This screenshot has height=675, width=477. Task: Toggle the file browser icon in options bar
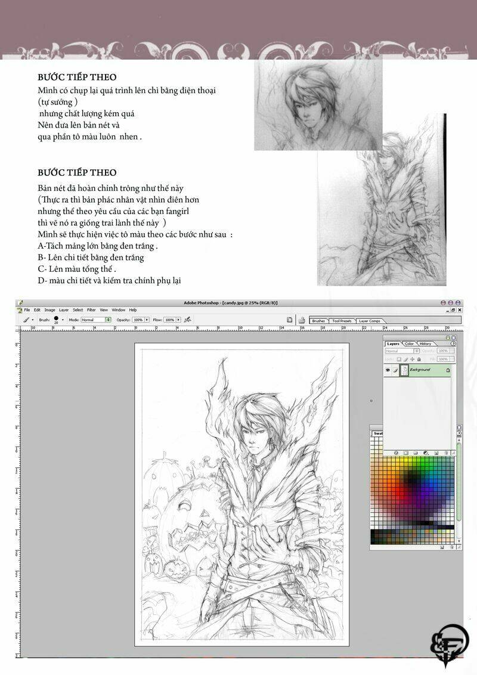tap(289, 320)
